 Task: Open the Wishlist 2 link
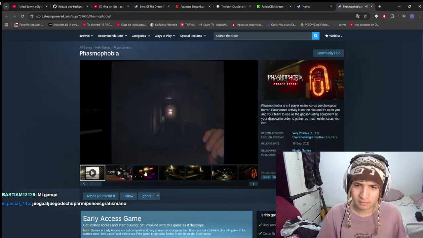click(334, 36)
